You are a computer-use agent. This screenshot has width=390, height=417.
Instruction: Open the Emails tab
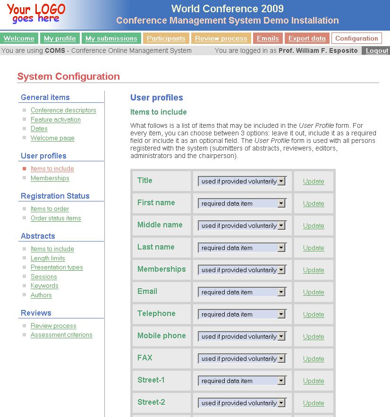[268, 38]
